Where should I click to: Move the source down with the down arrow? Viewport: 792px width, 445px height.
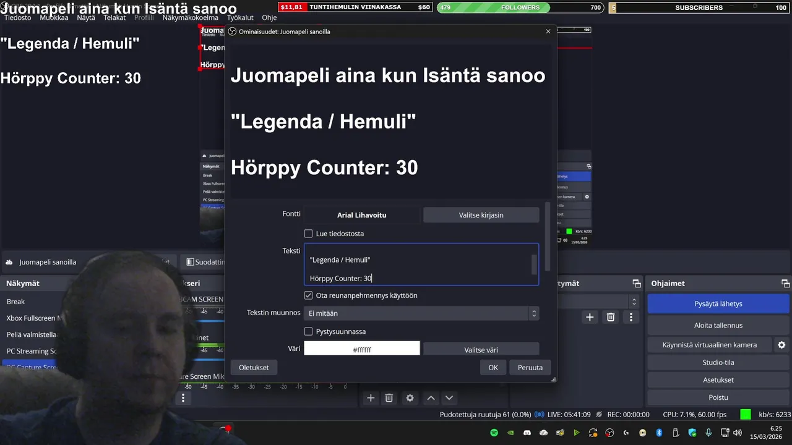449,398
